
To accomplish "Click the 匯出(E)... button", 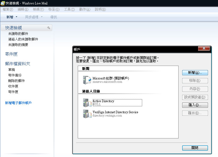I will pyautogui.click(x=195, y=113).
